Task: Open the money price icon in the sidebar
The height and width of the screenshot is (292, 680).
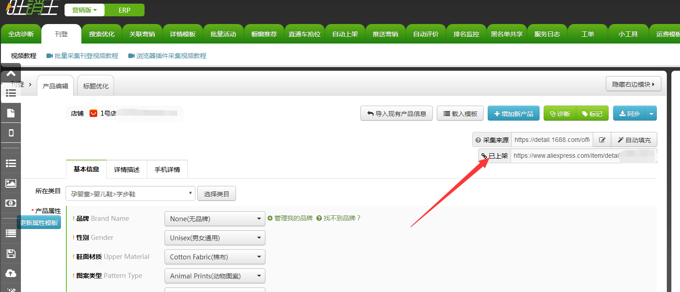Action: 11,203
